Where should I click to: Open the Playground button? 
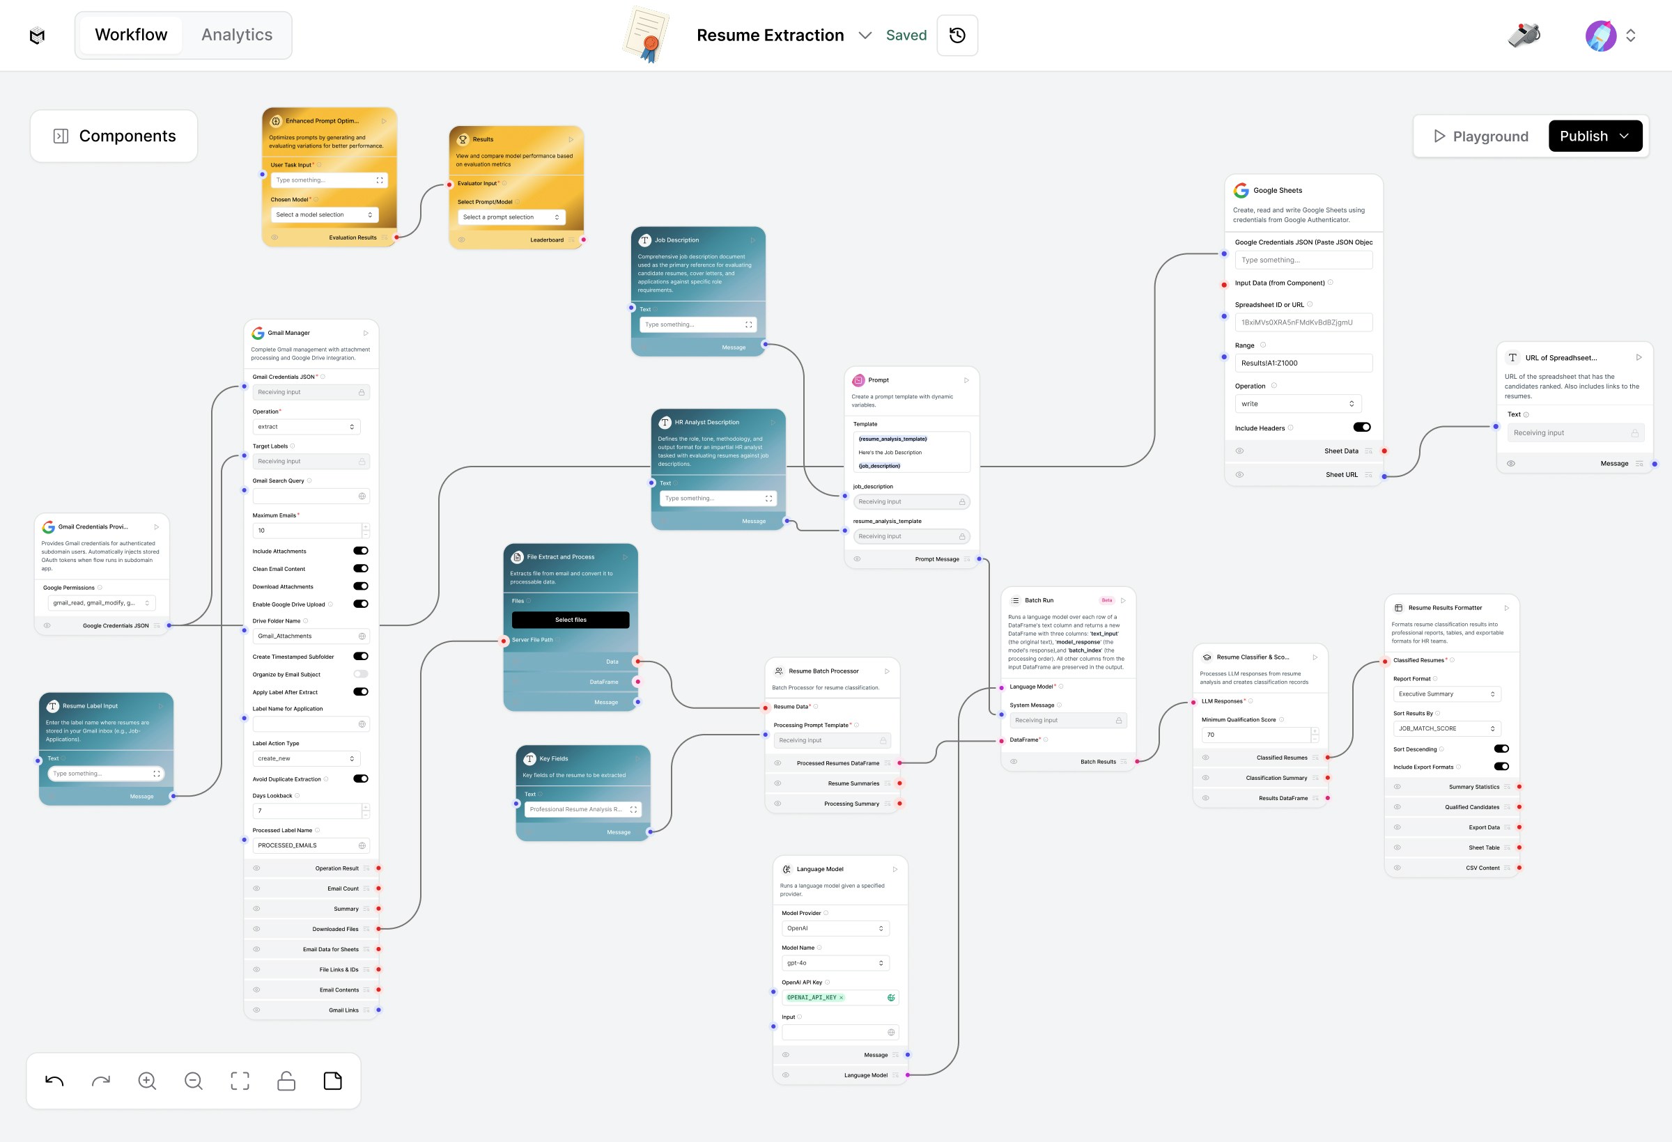[x=1480, y=136]
